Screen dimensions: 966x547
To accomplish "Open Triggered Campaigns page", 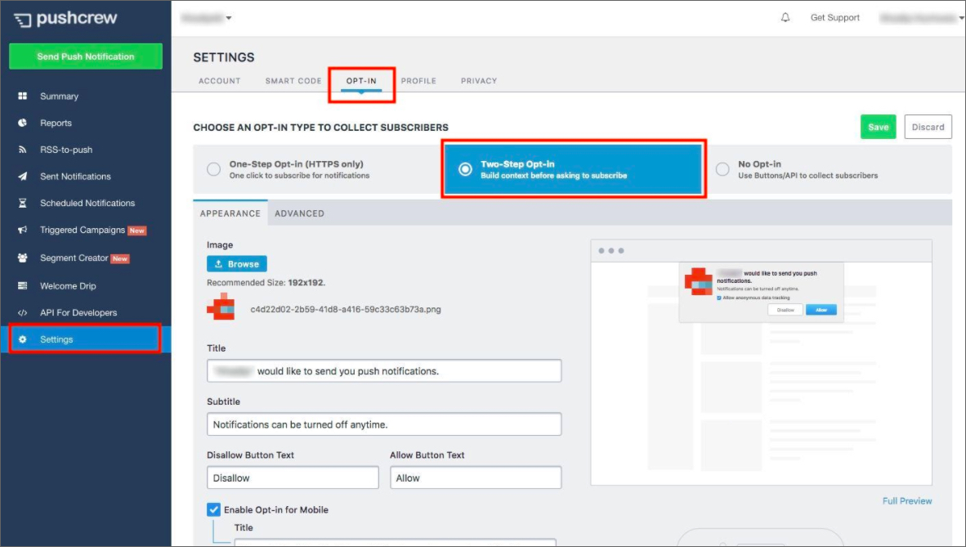I will pos(83,230).
